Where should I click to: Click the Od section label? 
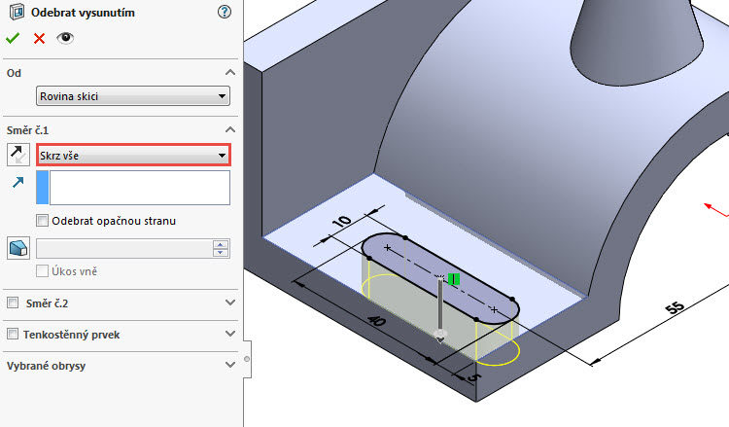pyautogui.click(x=14, y=73)
